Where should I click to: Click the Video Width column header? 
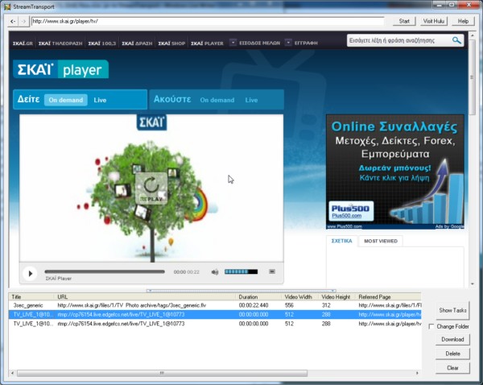pyautogui.click(x=300, y=297)
